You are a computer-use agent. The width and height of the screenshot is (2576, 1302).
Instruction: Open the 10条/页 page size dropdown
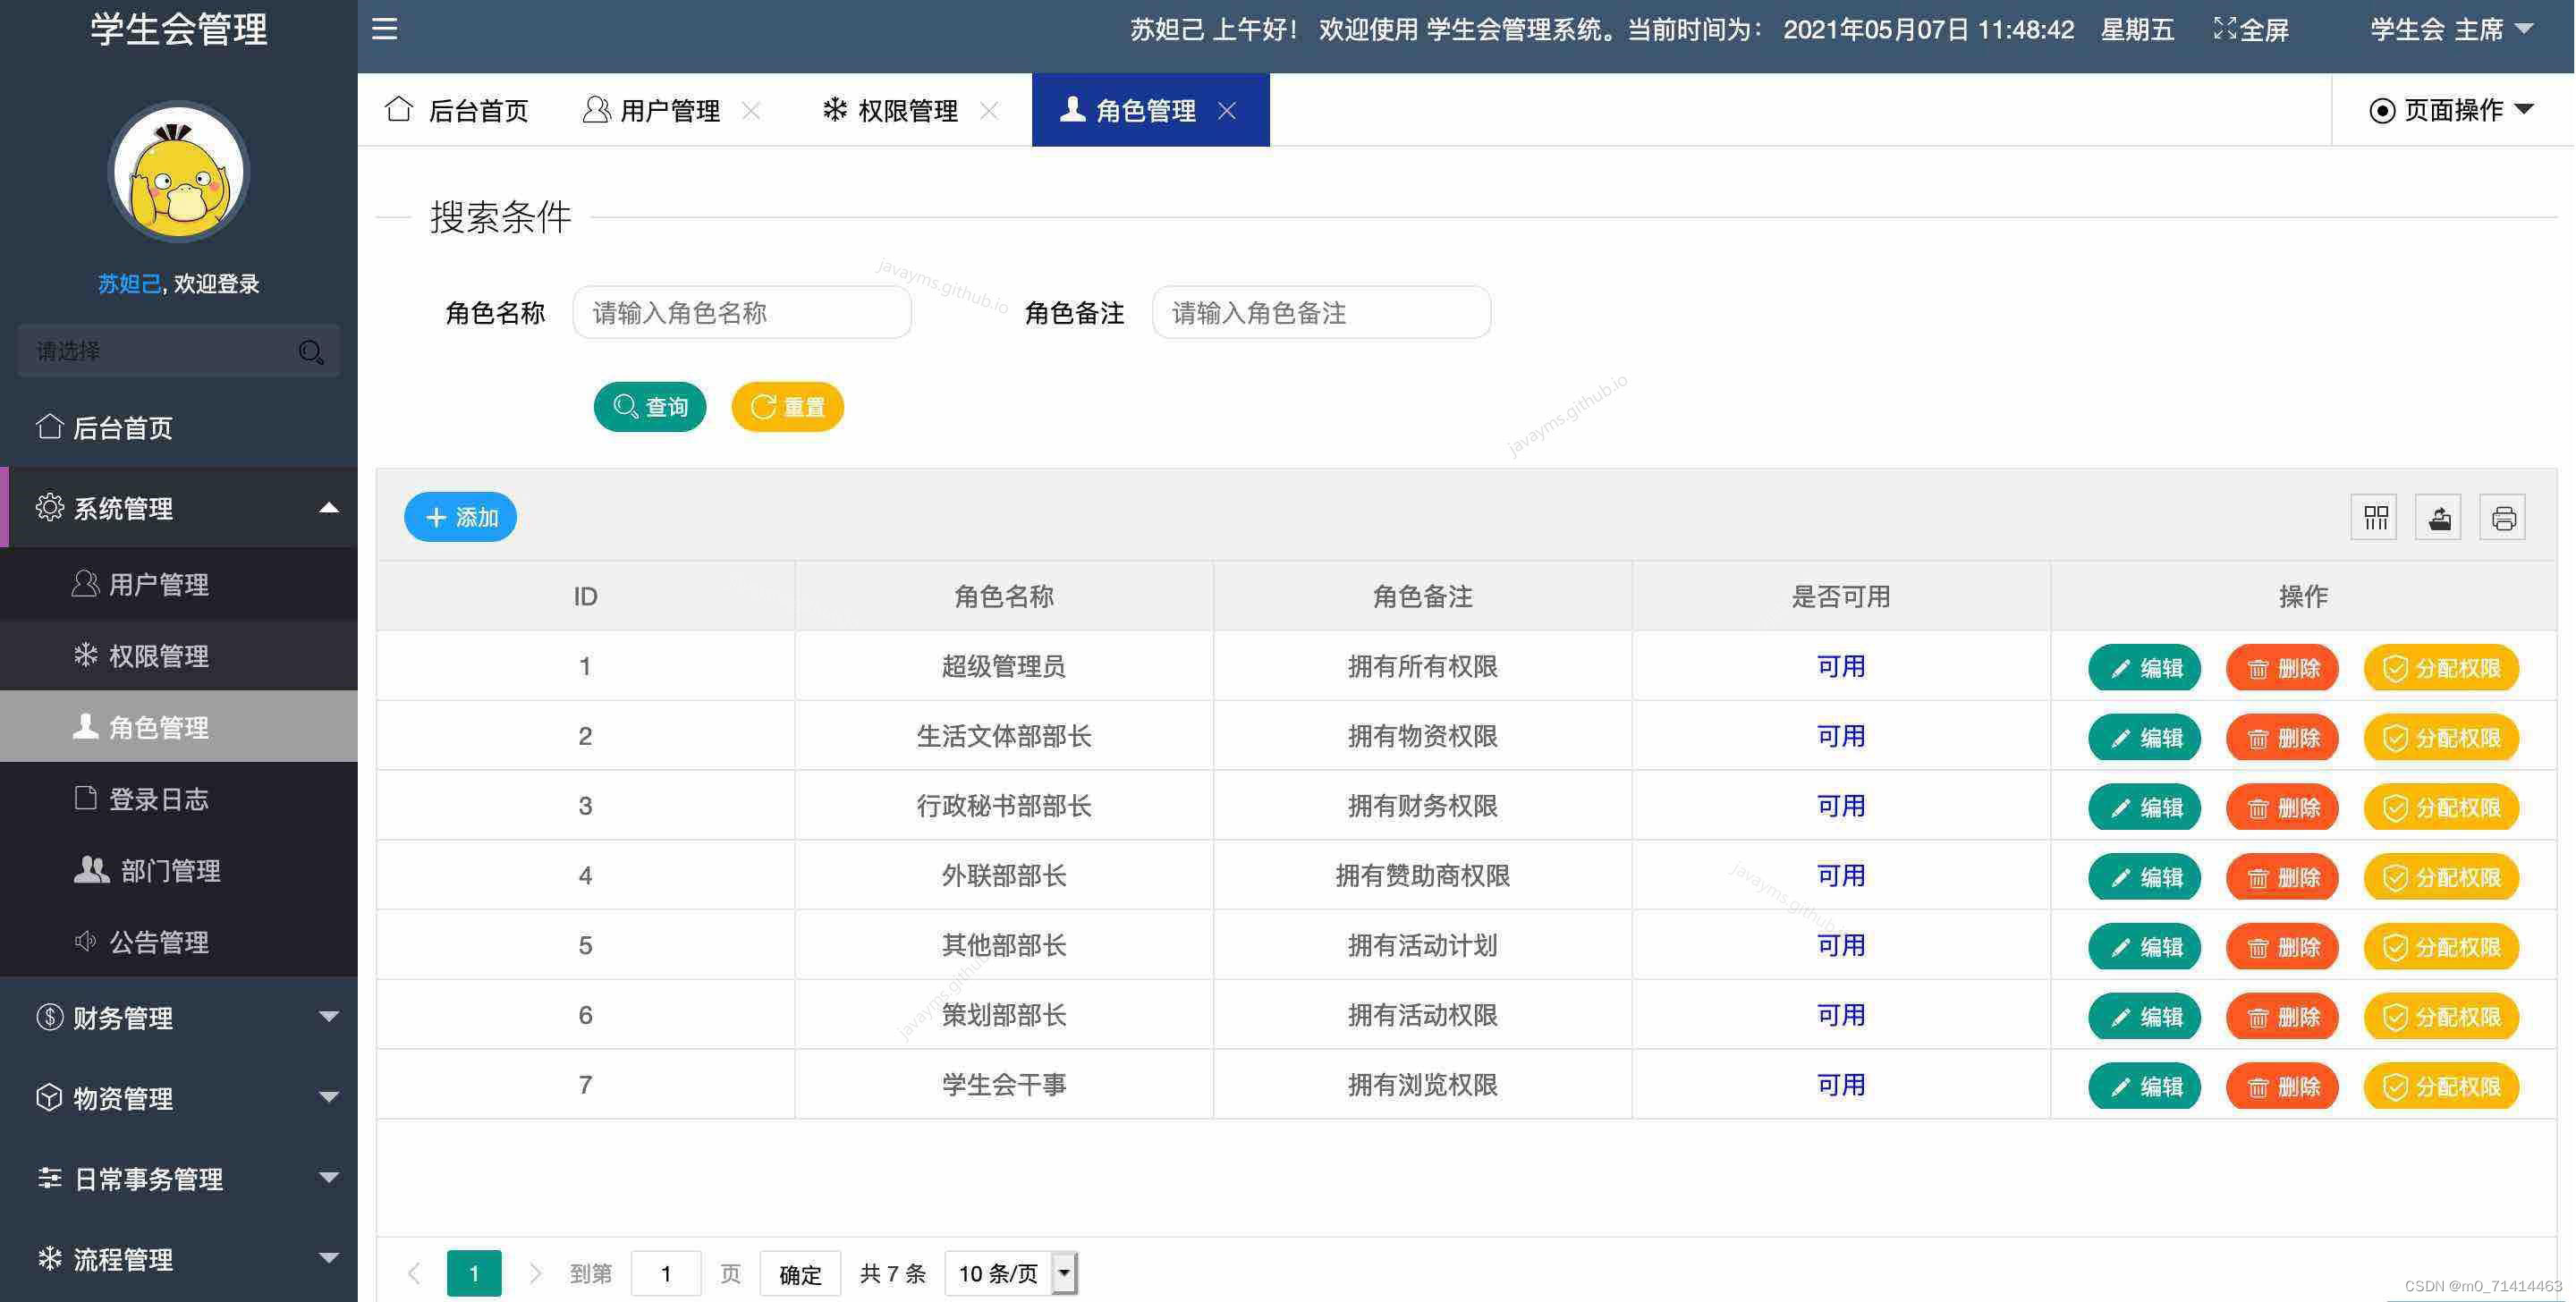(x=1010, y=1272)
